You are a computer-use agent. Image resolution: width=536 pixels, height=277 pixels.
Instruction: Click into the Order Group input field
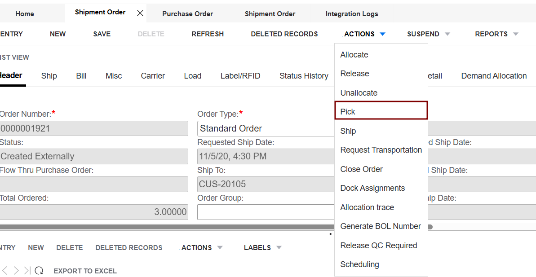[x=265, y=212]
